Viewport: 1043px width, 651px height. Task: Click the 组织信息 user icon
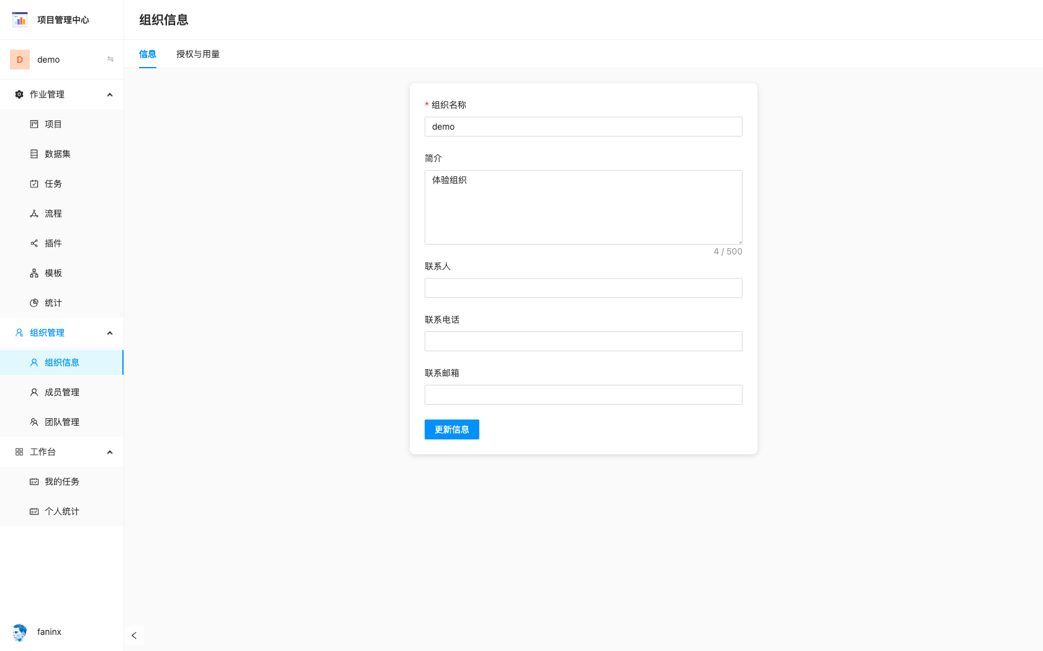coord(34,362)
